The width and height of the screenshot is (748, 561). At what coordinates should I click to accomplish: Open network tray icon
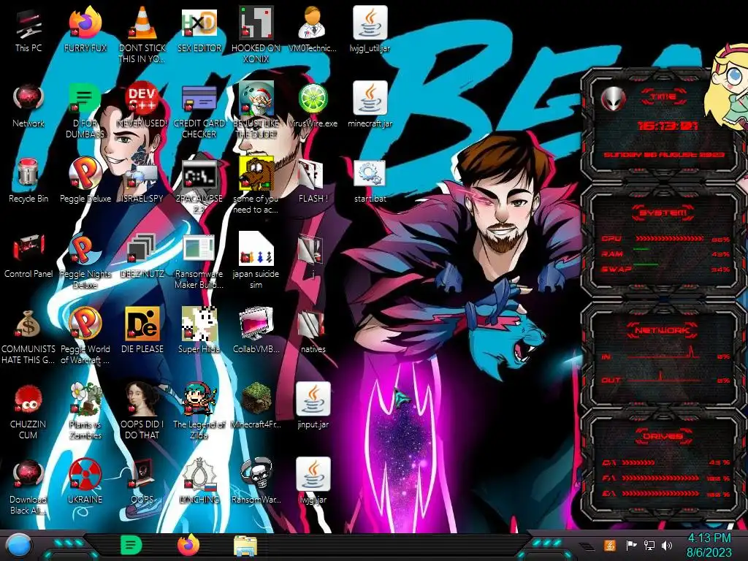tap(649, 545)
